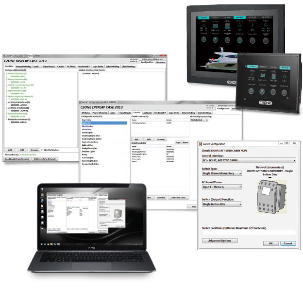Open the Switch (Output) Function dropdown
Screen dimensions: 303x291
tap(222, 204)
